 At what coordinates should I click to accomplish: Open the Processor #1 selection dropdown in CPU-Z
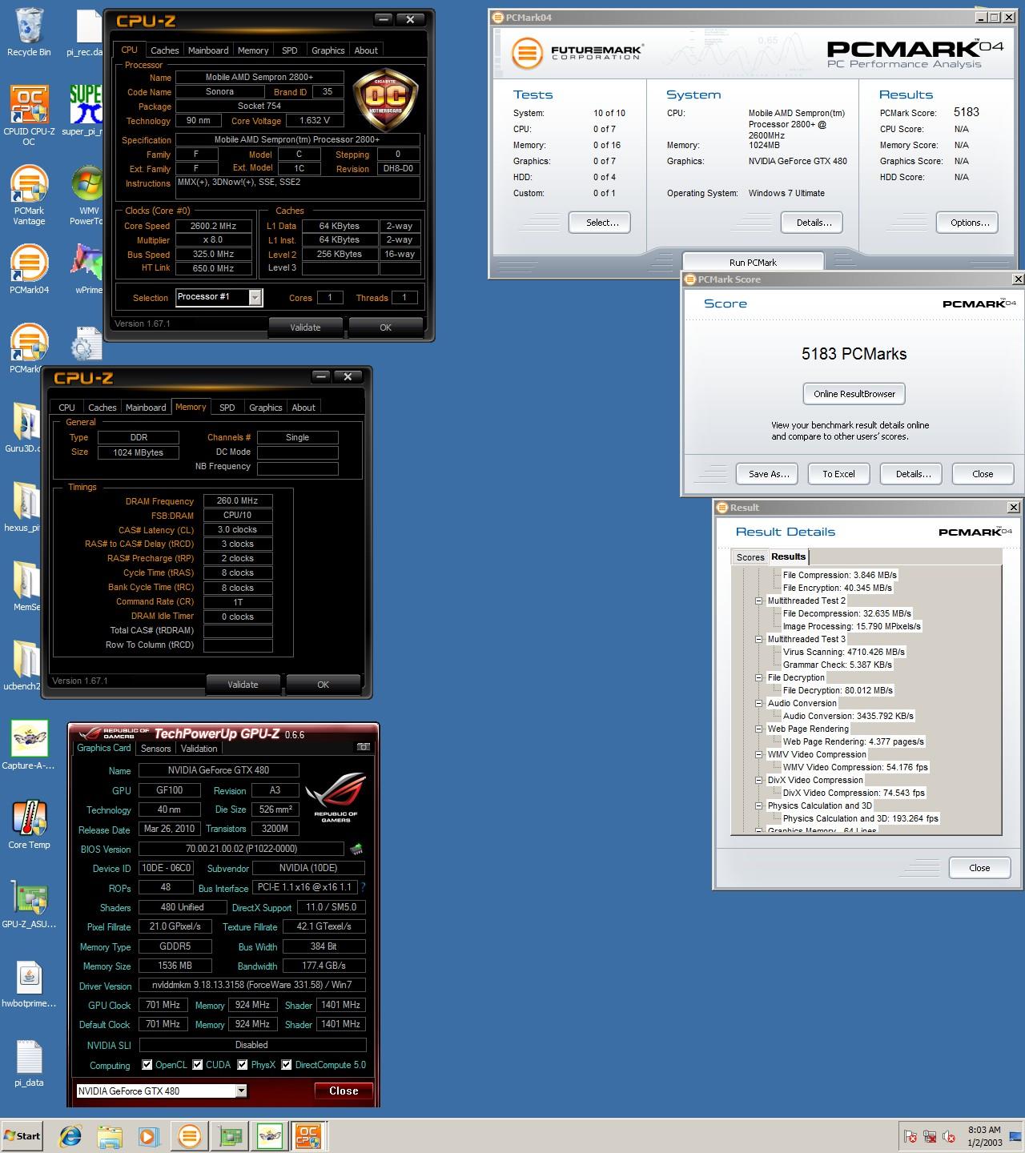click(x=255, y=298)
